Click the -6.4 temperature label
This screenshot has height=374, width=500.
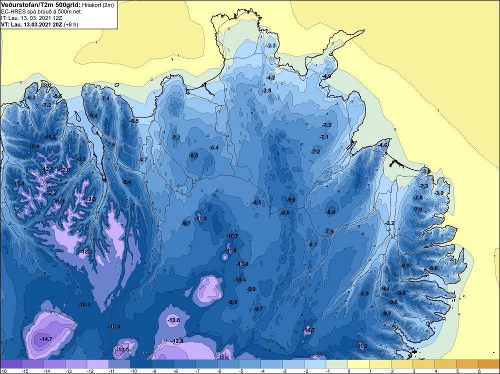pos(214,147)
